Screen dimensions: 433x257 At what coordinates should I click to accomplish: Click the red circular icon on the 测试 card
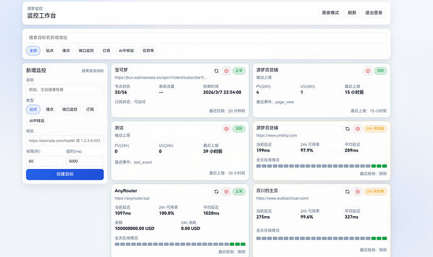[x=227, y=129]
